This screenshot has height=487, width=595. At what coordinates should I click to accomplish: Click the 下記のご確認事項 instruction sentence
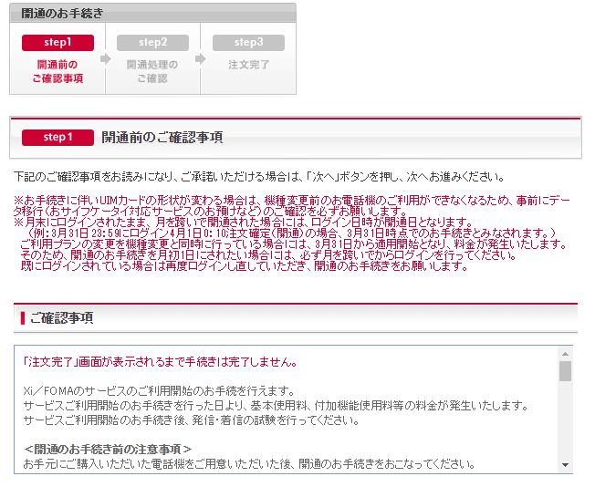click(259, 176)
